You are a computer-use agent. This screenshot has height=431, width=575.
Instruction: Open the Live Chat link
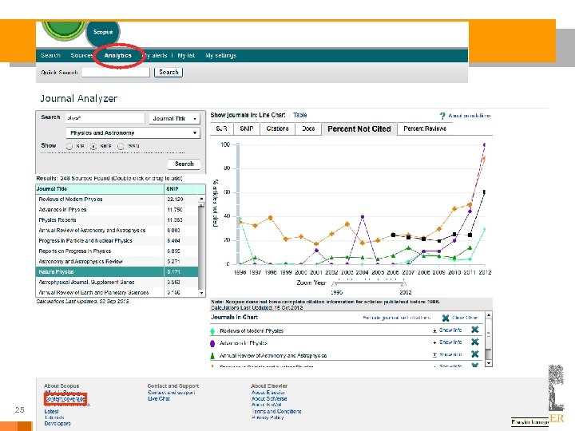click(x=159, y=399)
